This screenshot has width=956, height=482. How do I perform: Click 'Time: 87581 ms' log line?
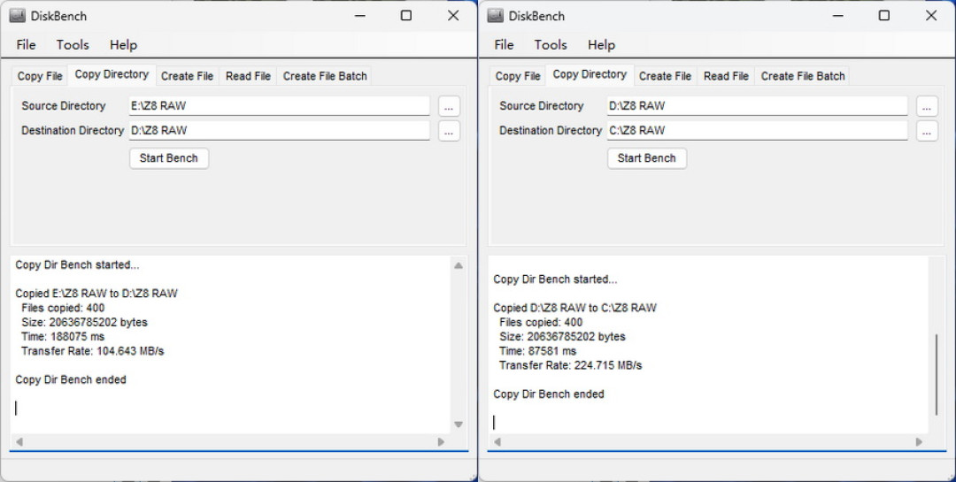pyautogui.click(x=538, y=351)
